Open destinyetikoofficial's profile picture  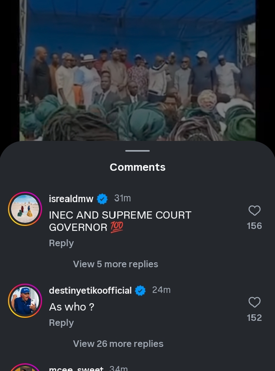tap(25, 301)
